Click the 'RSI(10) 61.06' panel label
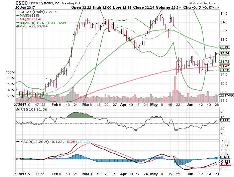234x177 pixels. (x=33, y=110)
